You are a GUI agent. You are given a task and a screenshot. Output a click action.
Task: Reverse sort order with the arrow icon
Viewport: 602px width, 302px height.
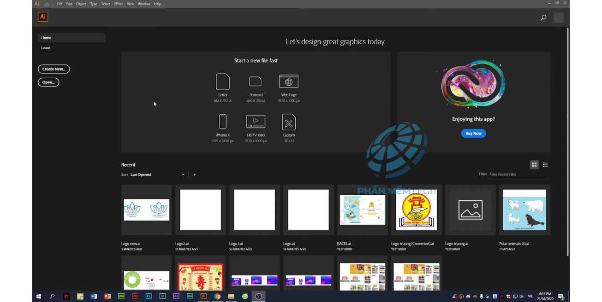pyautogui.click(x=195, y=174)
